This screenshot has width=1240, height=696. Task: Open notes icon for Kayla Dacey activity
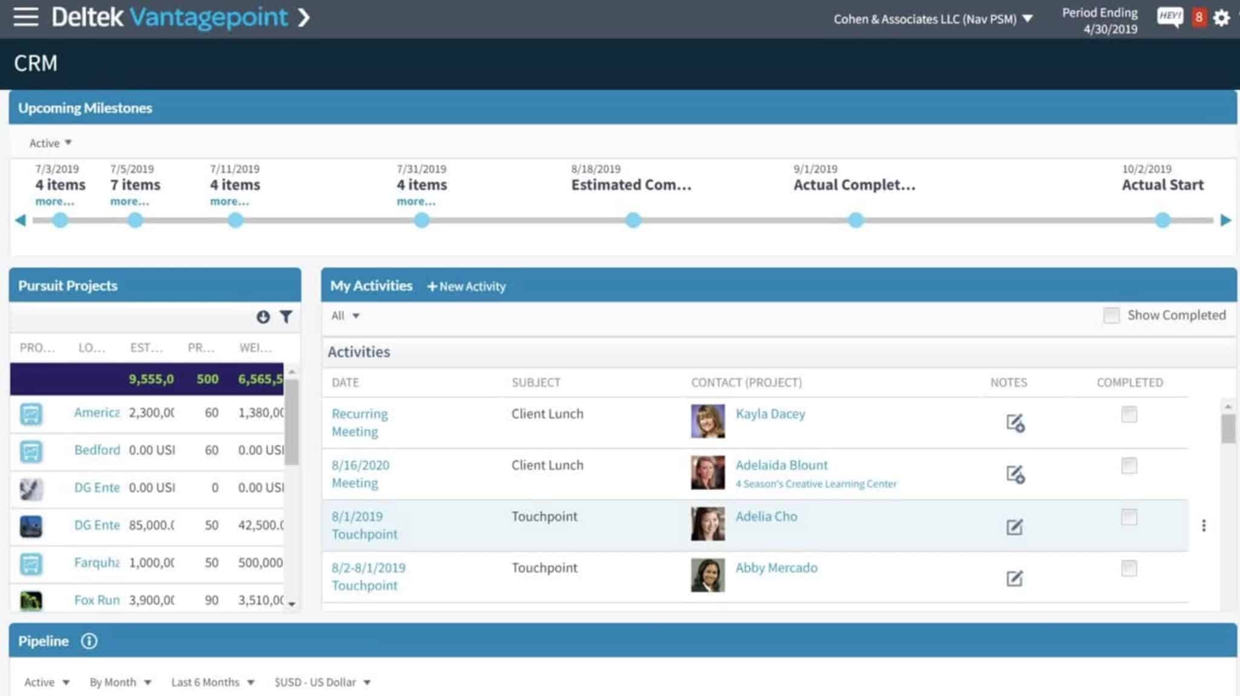[1015, 422]
